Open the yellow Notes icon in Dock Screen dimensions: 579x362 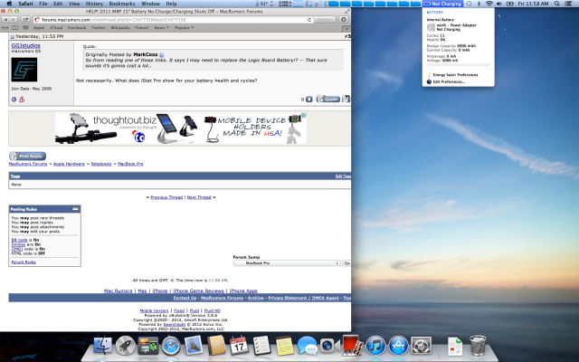click(x=284, y=346)
